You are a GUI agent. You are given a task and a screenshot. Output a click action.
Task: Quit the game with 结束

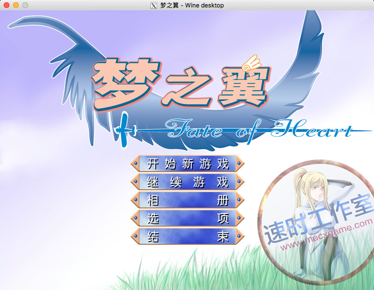(187, 236)
